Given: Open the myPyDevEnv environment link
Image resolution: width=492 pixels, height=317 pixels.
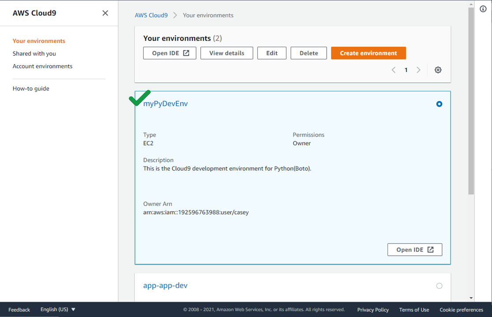Looking at the screenshot, I should coord(165,103).
